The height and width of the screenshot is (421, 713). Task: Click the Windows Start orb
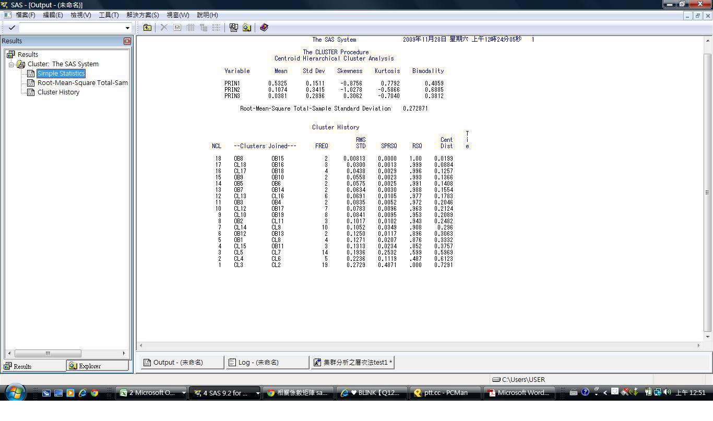coord(16,392)
